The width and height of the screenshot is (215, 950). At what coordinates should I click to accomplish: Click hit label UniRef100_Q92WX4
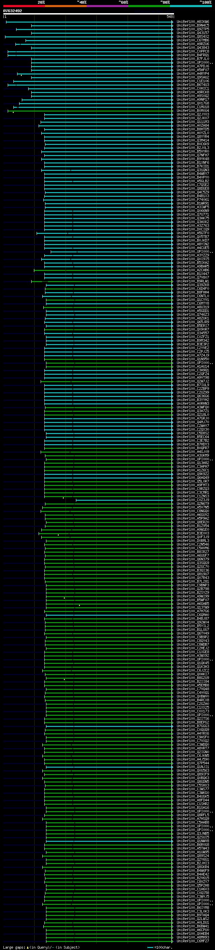pyautogui.click(x=193, y=622)
